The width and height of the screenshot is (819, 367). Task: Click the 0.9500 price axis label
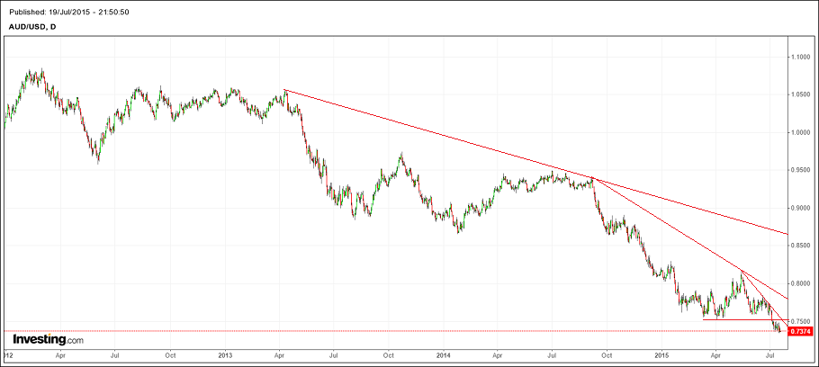800,170
